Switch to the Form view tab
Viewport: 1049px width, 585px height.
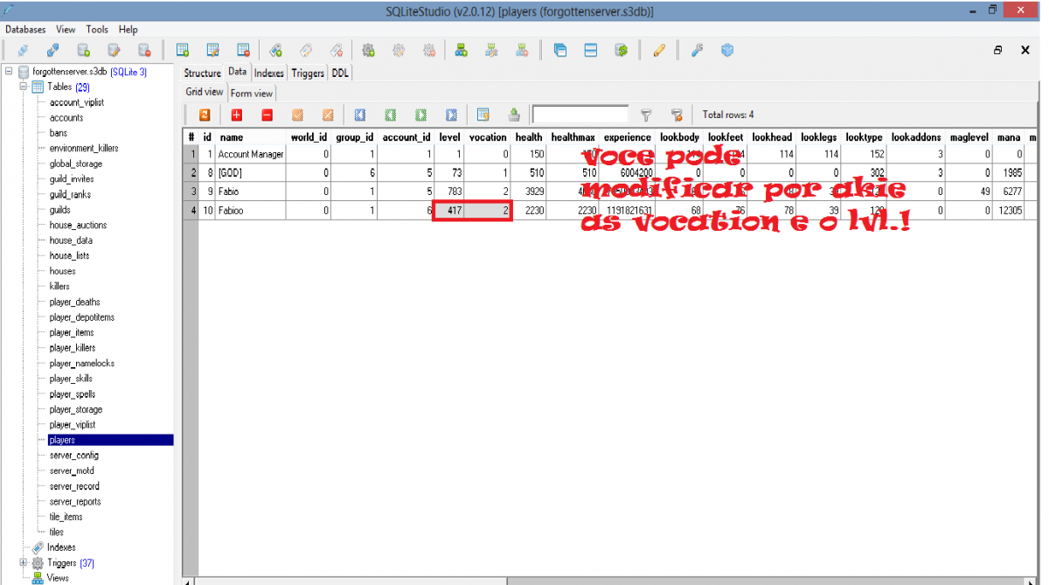252,94
